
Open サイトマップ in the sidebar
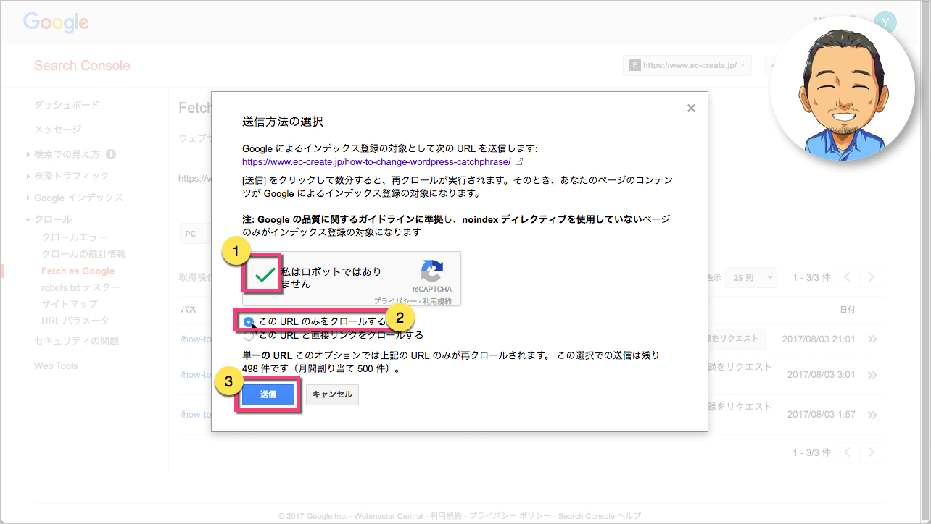(x=70, y=304)
